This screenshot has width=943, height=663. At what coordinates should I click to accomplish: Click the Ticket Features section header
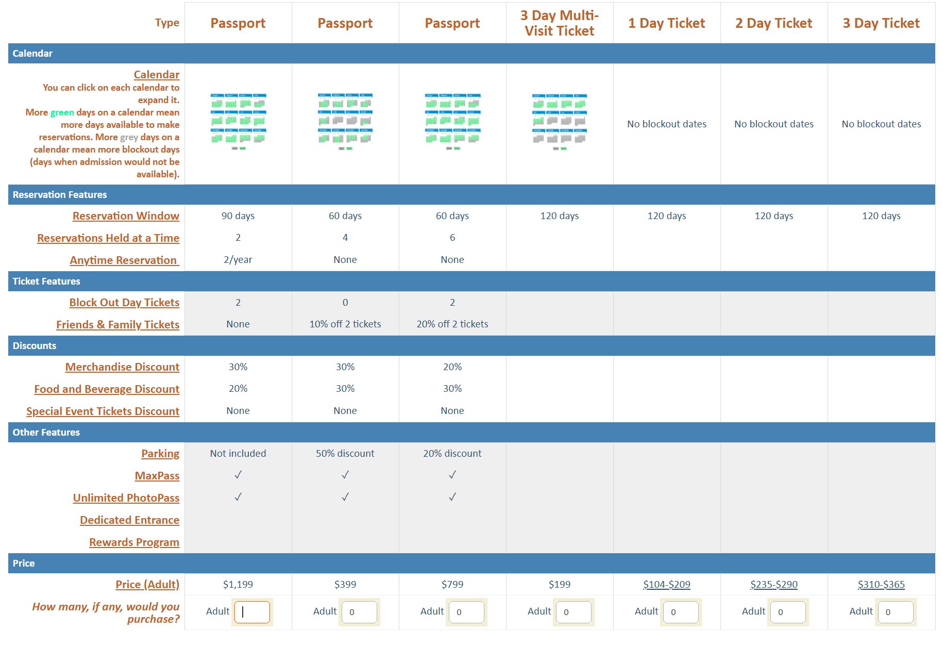(471, 281)
